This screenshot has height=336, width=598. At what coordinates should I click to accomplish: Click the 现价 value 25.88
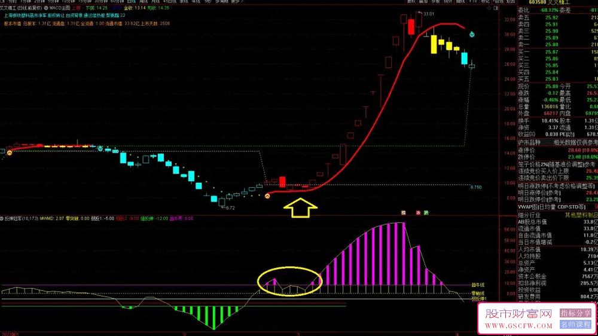click(x=551, y=87)
